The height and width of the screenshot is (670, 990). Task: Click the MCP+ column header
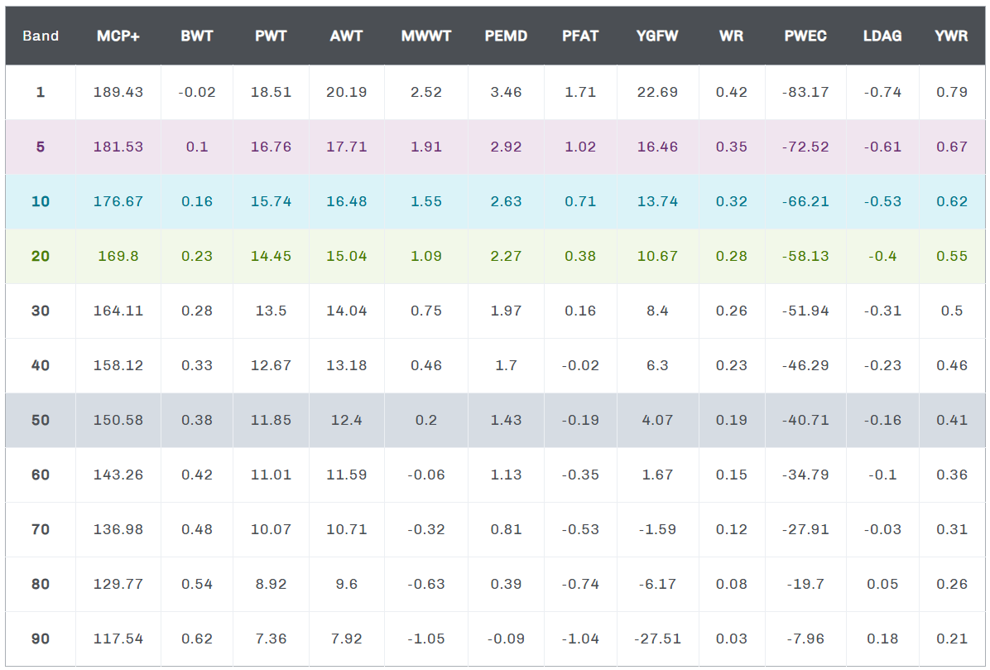click(118, 36)
